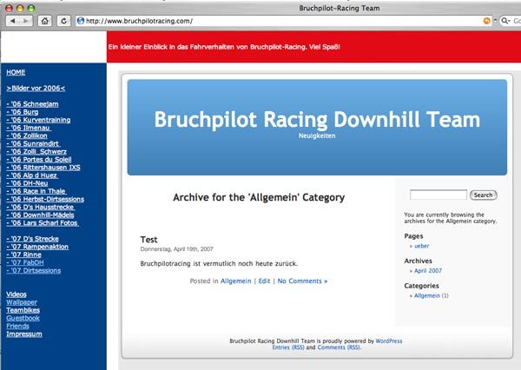Image resolution: width=521 pixels, height=370 pixels.
Task: Open the Entries (RSS) footer link
Action: [288, 347]
